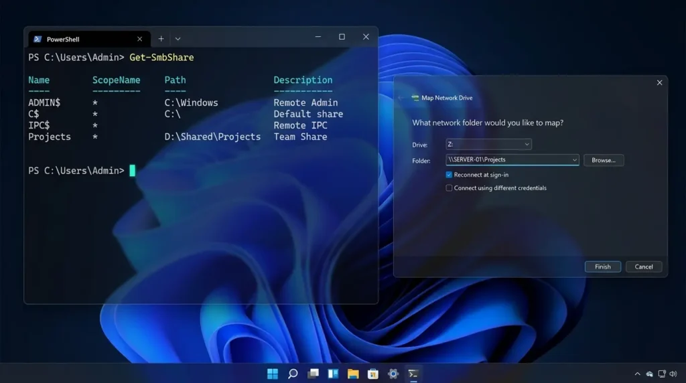Click the "What network folder" heading
The height and width of the screenshot is (383, 686).
[488, 123]
